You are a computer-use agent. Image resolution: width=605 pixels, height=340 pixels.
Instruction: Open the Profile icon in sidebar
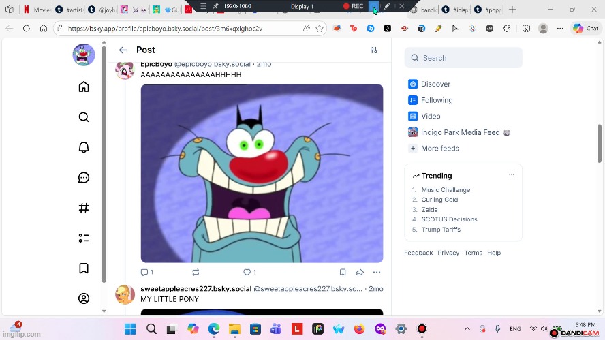click(84, 298)
